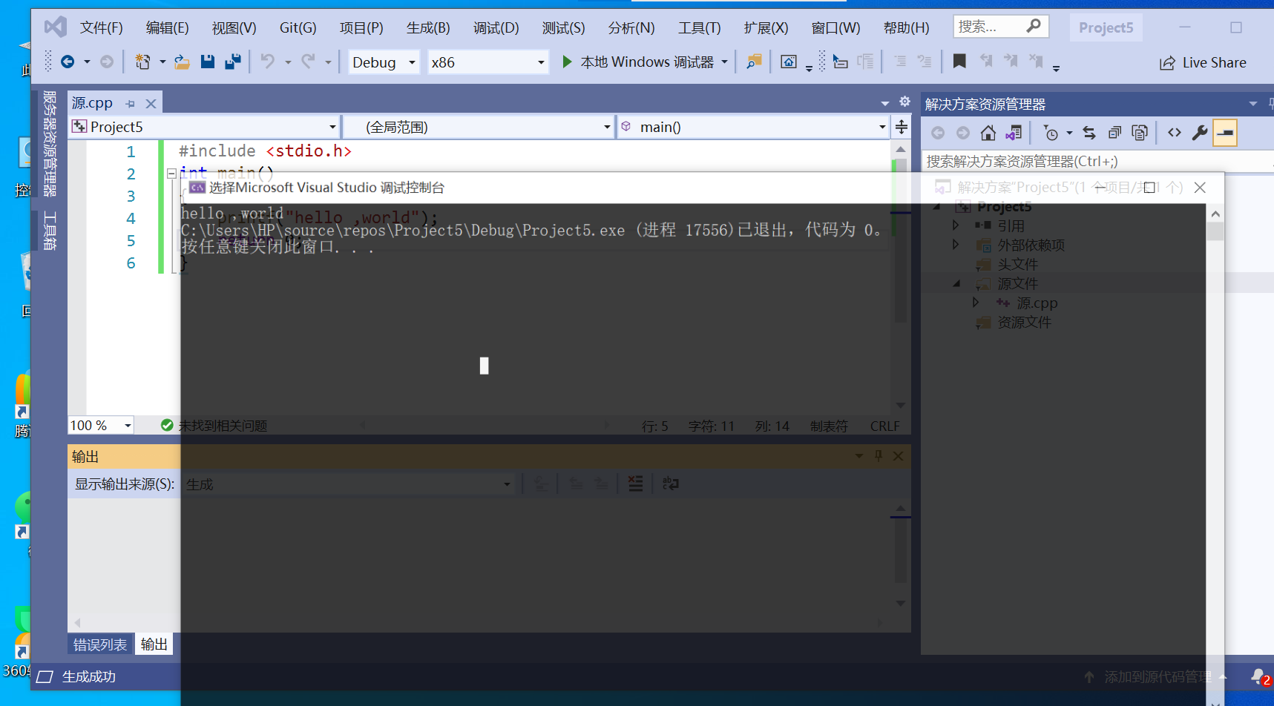The width and height of the screenshot is (1274, 706).
Task: Open the Debug configuration dropdown
Action: [x=412, y=62]
